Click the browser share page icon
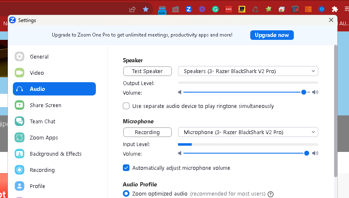Viewport: 349px width, 198px height. coord(132,9)
